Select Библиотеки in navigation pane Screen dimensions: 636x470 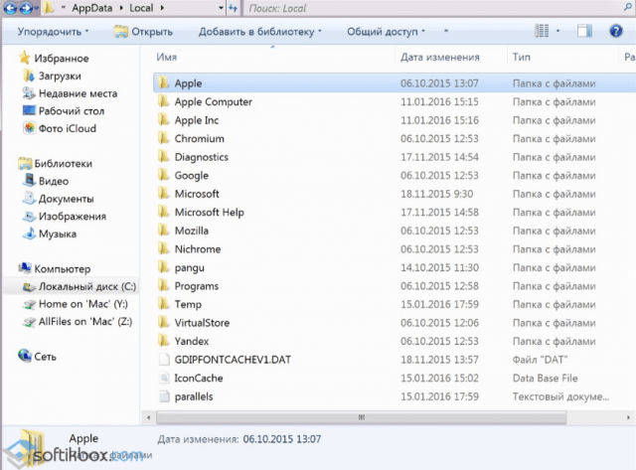pos(56,163)
